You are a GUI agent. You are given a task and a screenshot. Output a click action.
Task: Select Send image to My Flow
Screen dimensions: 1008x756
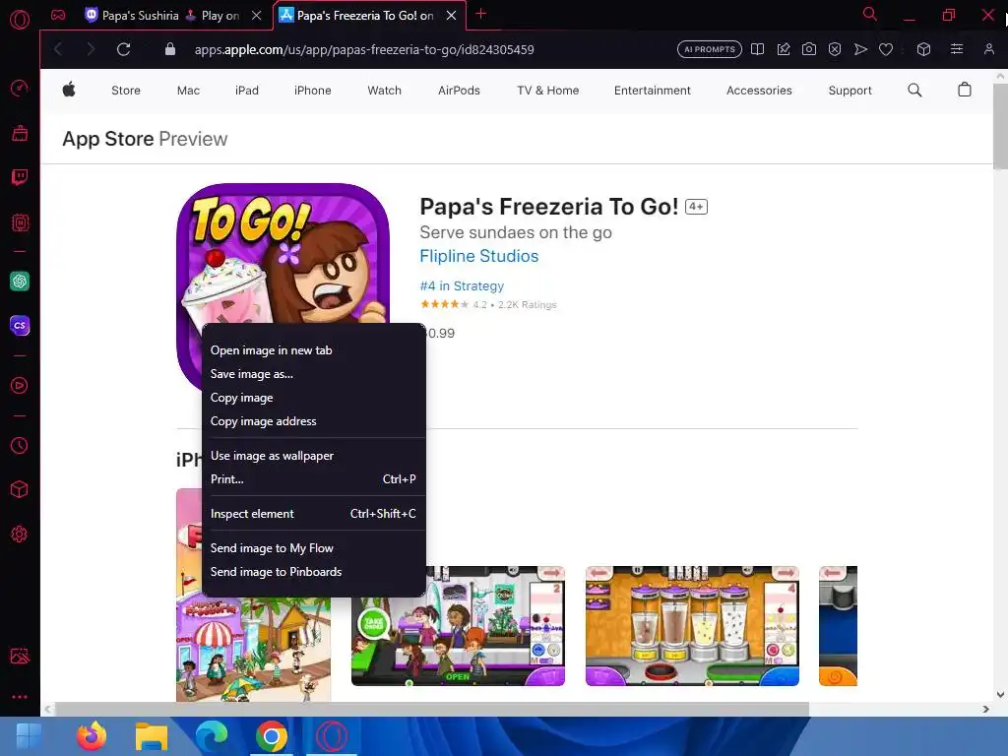[x=313, y=548]
